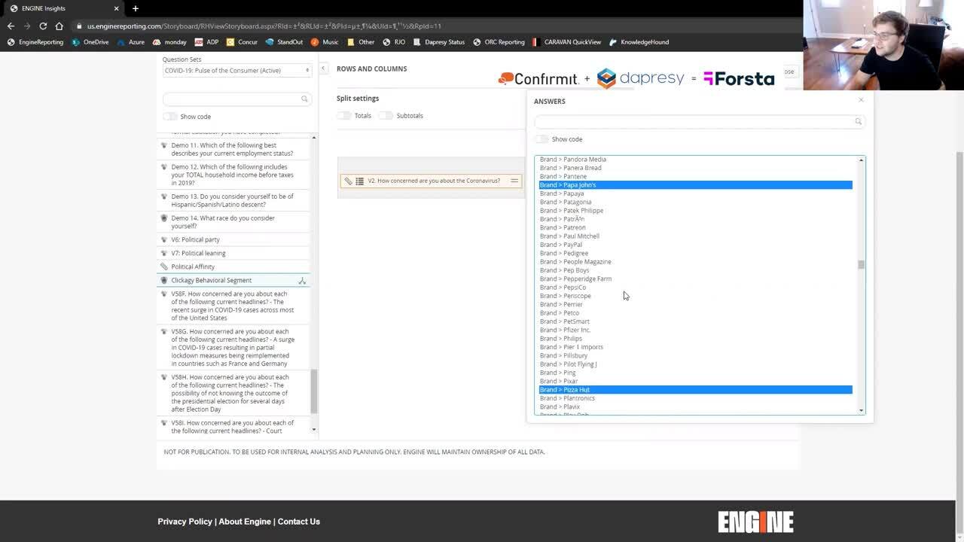Select V2 How concerned about Coronavirus question

[434, 181]
